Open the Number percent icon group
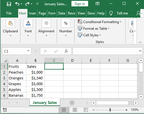Image resolution: width=144 pixels, height=114 pixels. (66, 23)
